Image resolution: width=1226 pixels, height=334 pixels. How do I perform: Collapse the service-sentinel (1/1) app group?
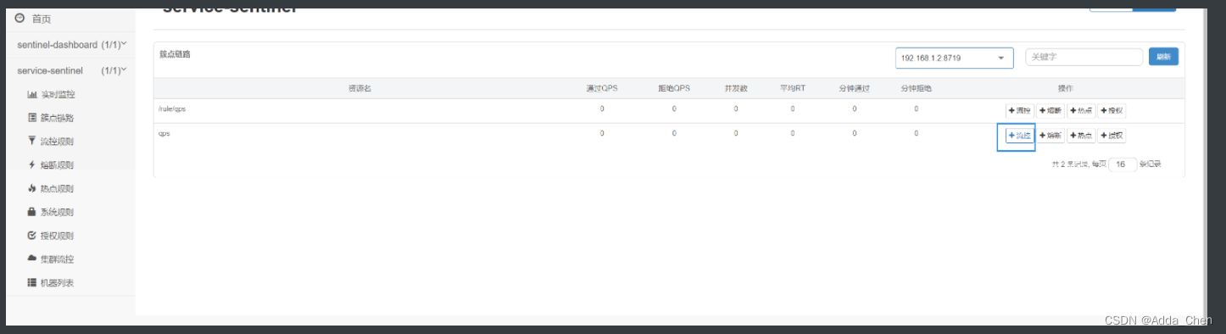coord(71,70)
